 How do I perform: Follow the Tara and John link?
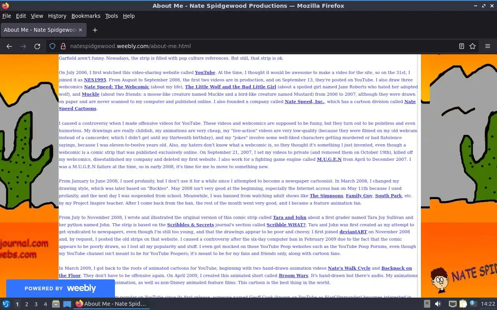point(290,217)
